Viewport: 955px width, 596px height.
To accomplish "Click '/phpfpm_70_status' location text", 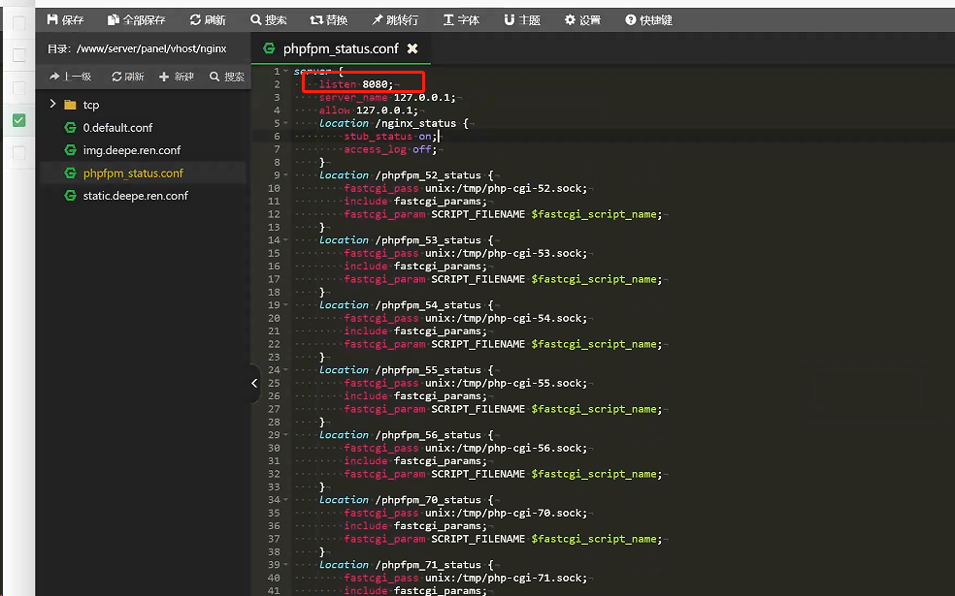I will click(x=428, y=500).
